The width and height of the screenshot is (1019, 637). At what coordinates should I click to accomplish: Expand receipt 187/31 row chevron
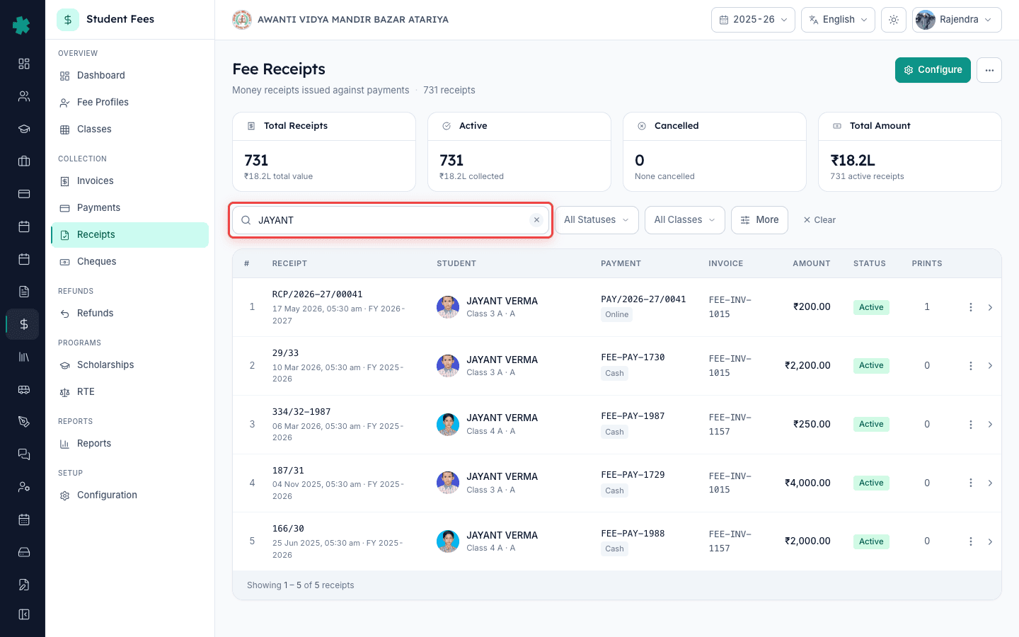pos(990,483)
